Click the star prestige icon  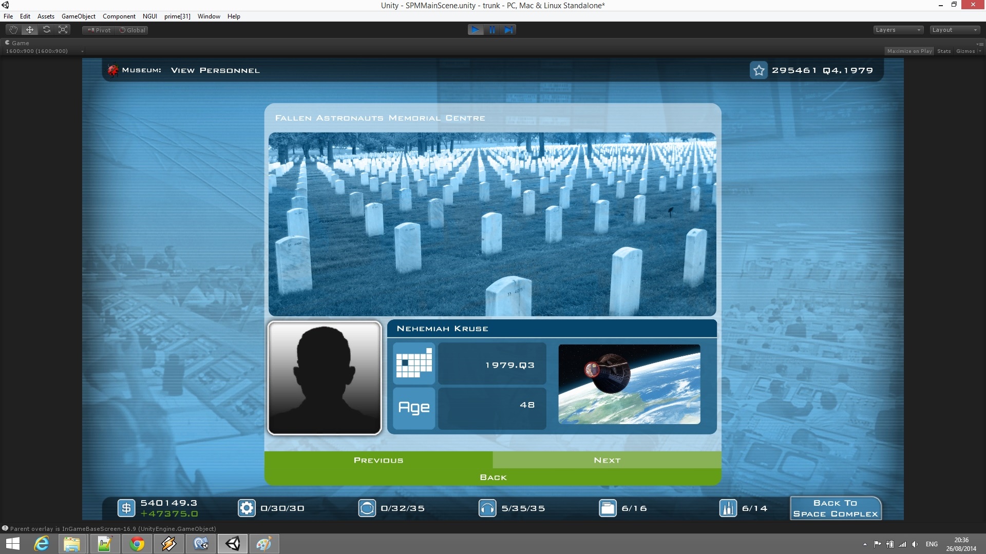pos(759,70)
